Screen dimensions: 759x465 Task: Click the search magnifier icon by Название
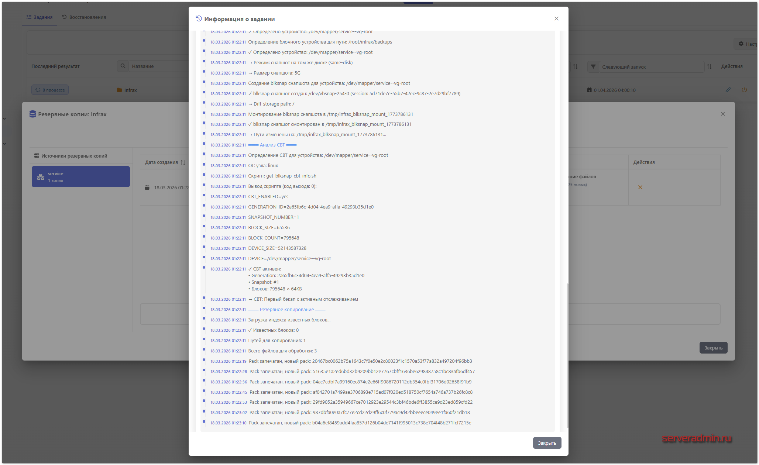tap(123, 66)
